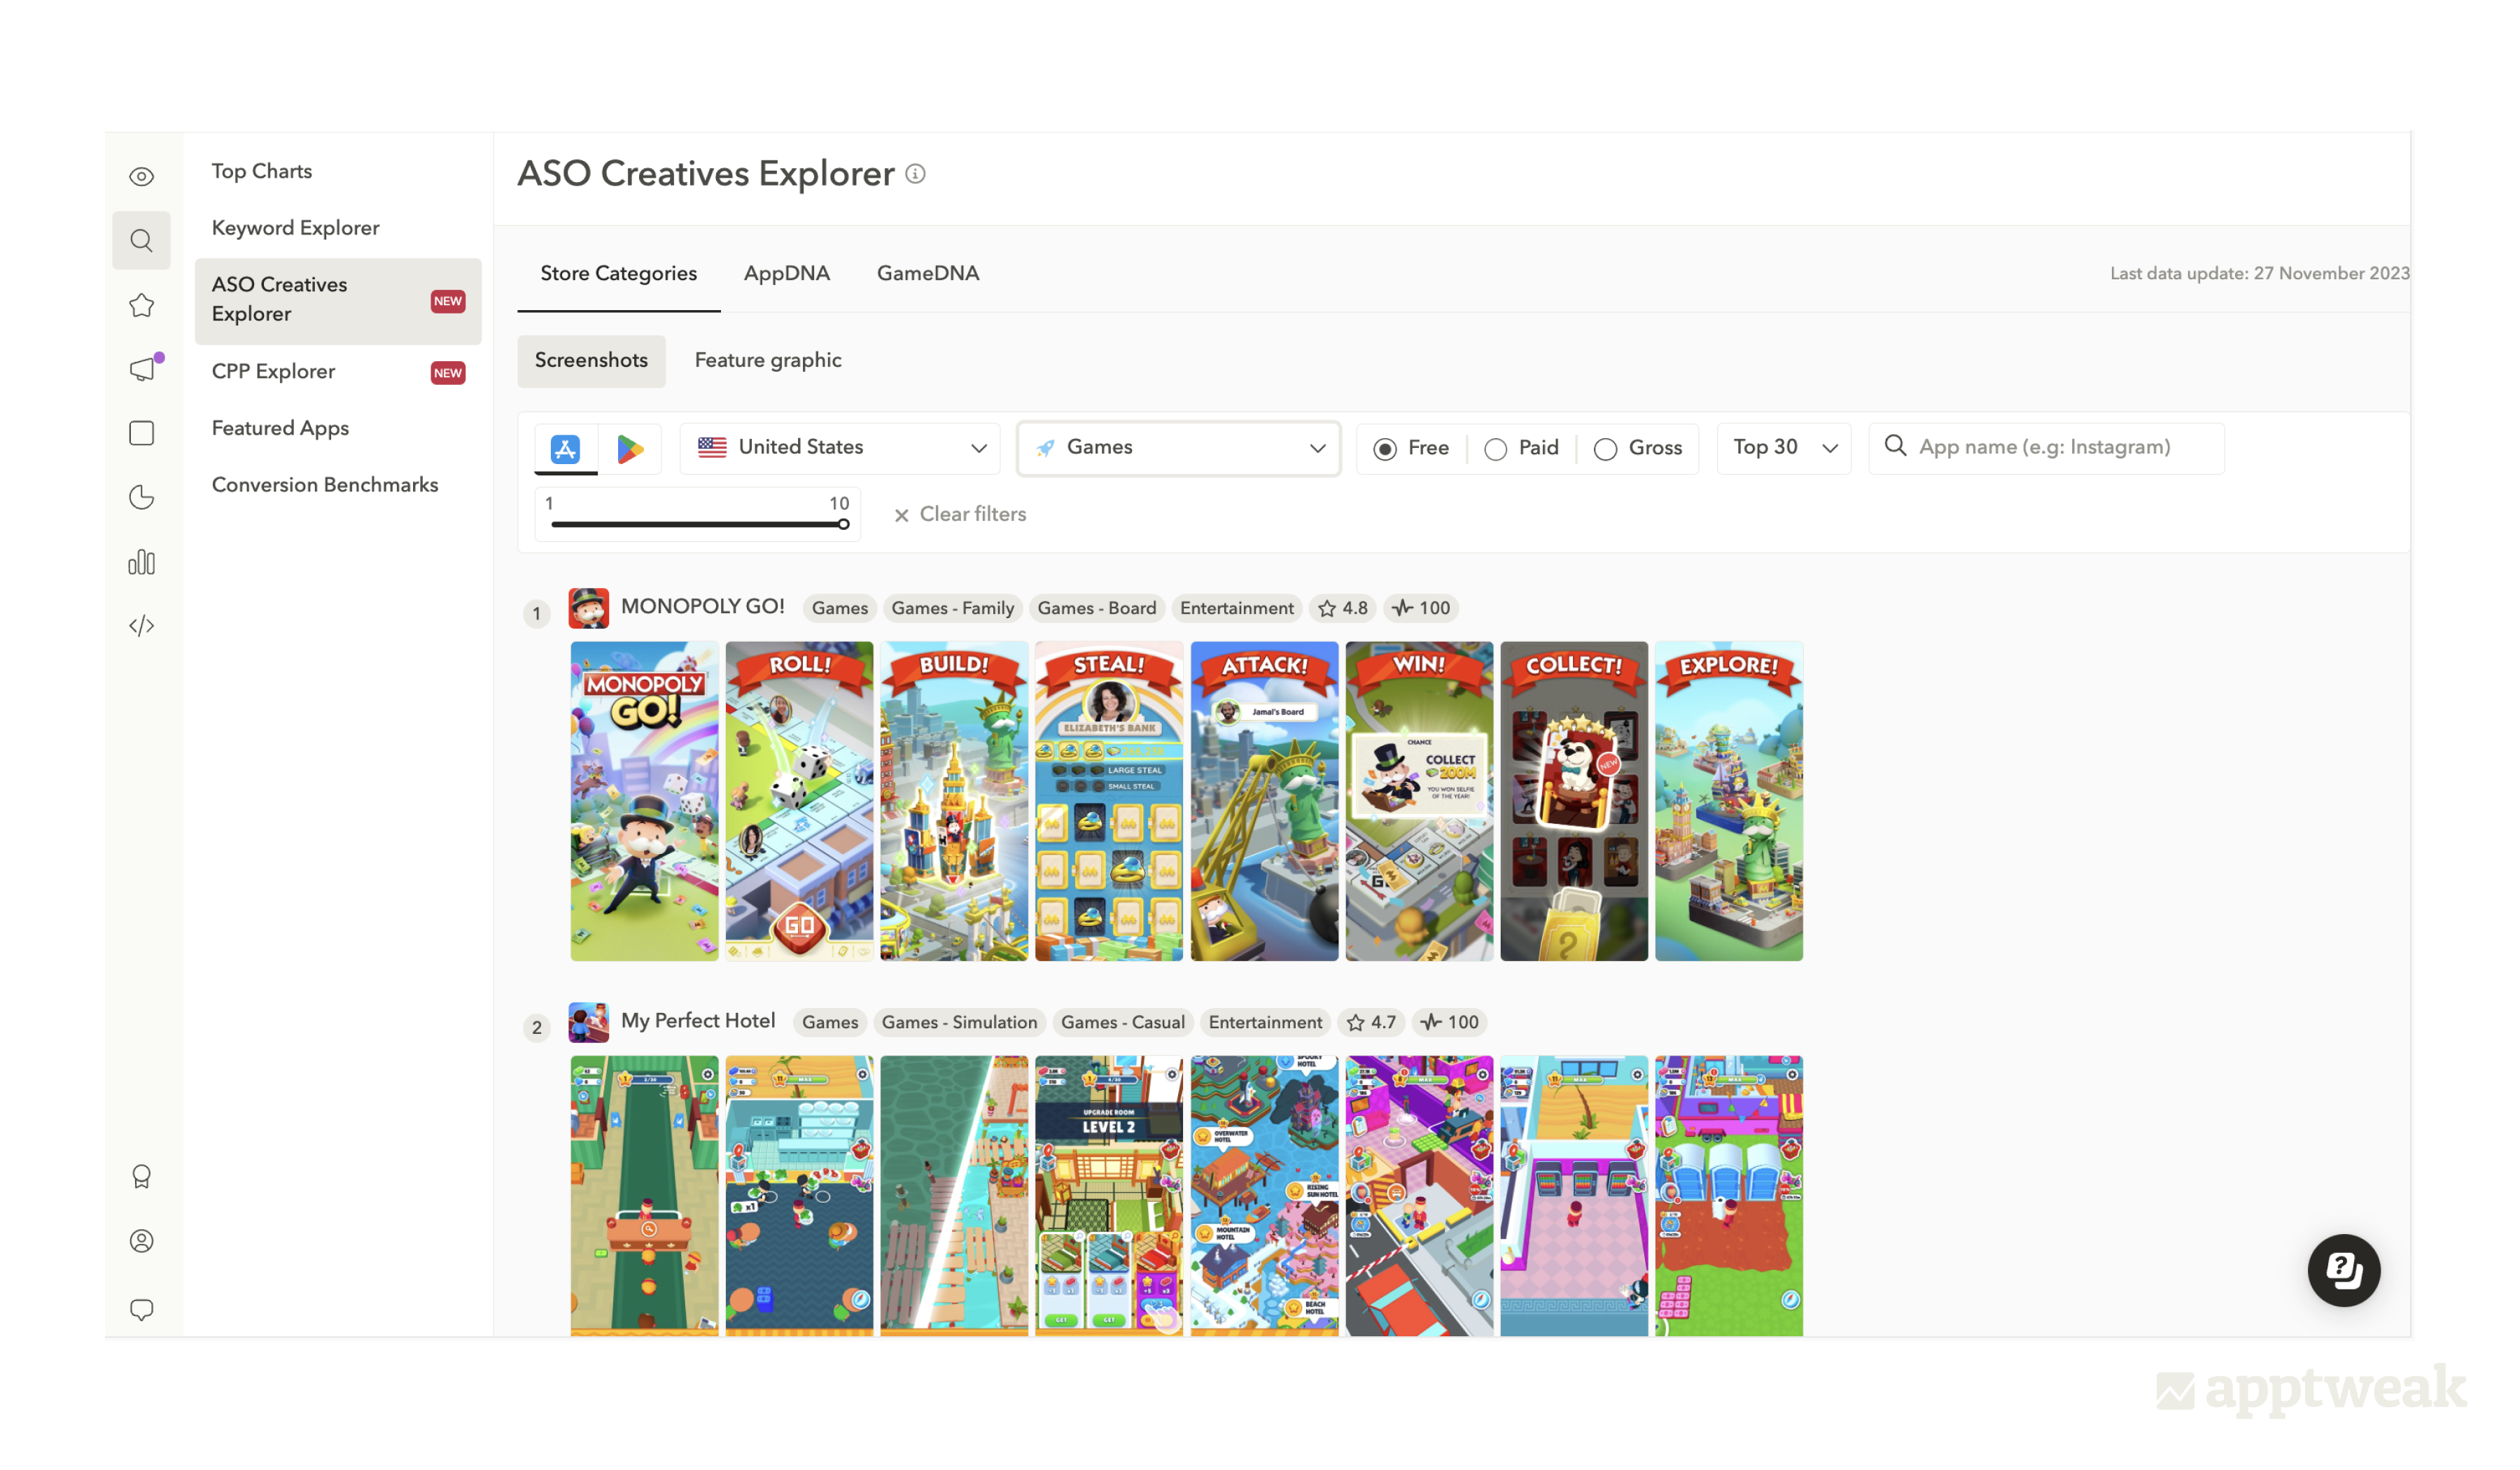
Task: Open the My Perfect Hotel app title link
Action: point(697,1020)
